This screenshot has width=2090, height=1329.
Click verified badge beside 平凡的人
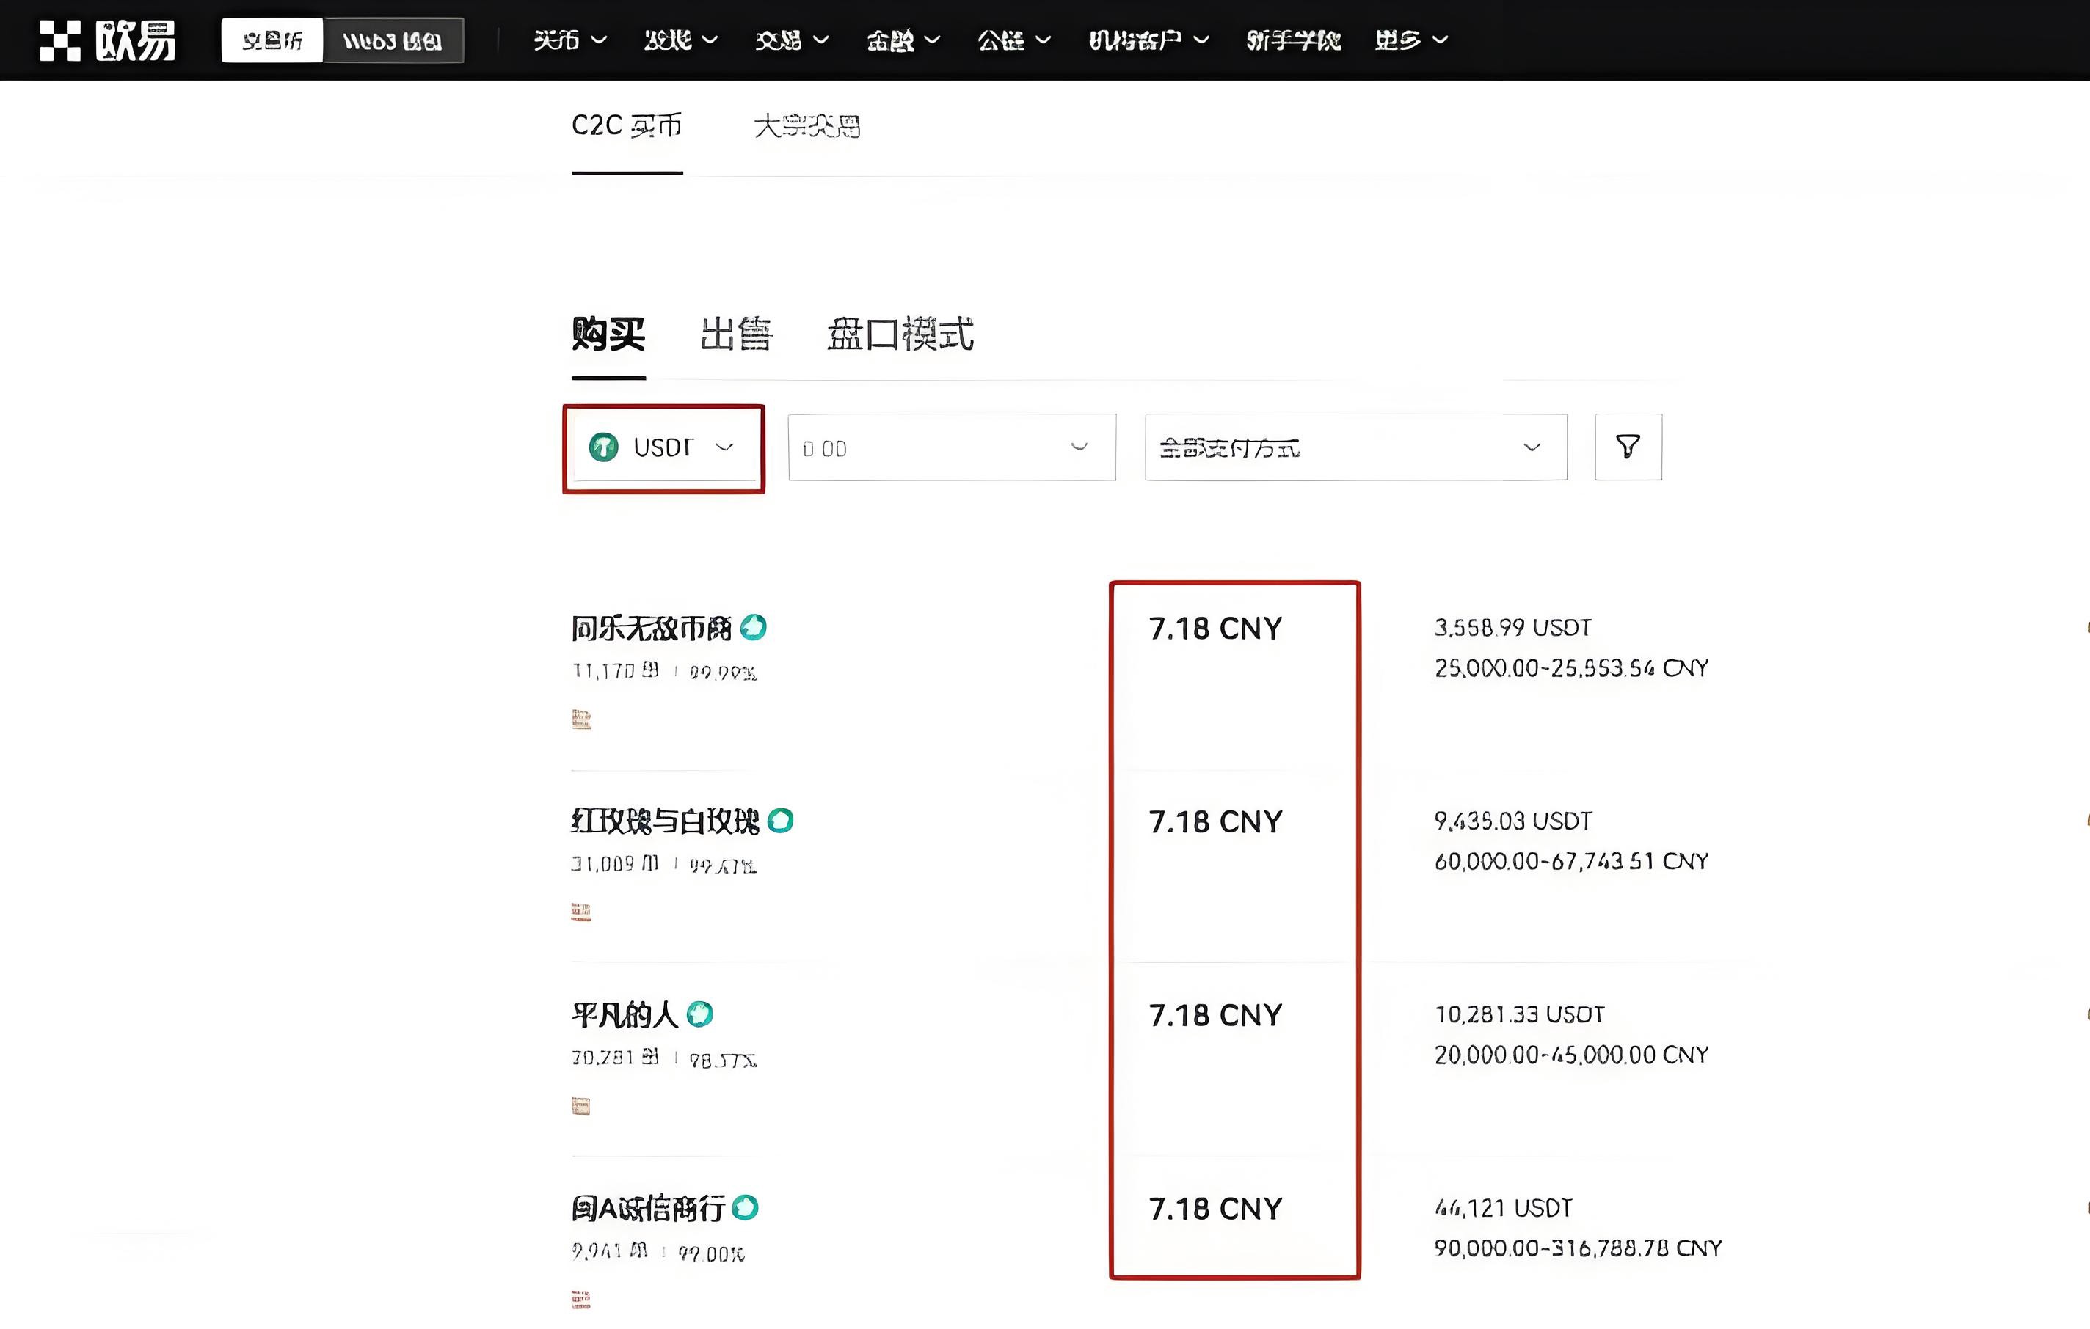point(699,1014)
